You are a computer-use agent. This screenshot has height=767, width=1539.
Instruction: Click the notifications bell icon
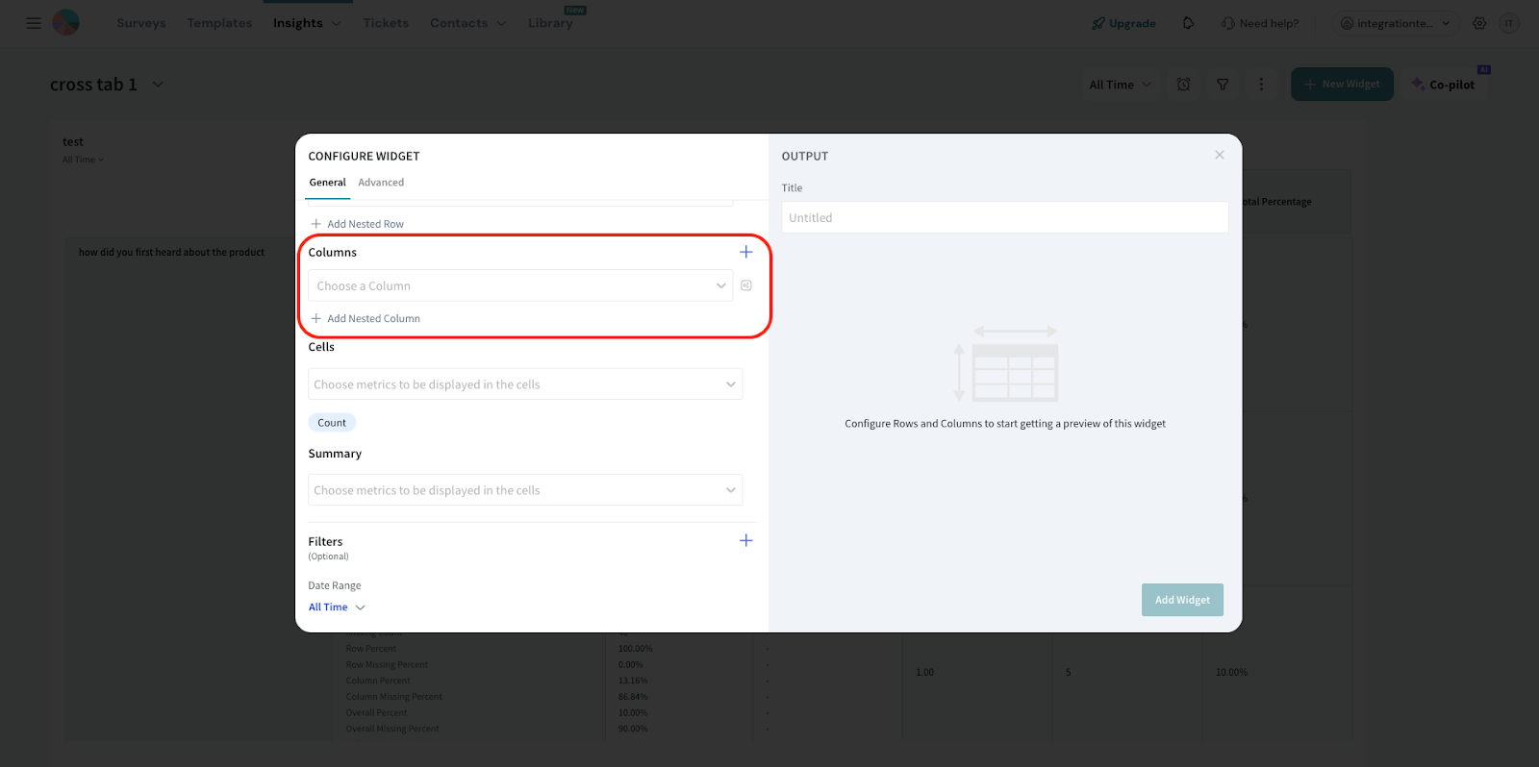(1188, 23)
